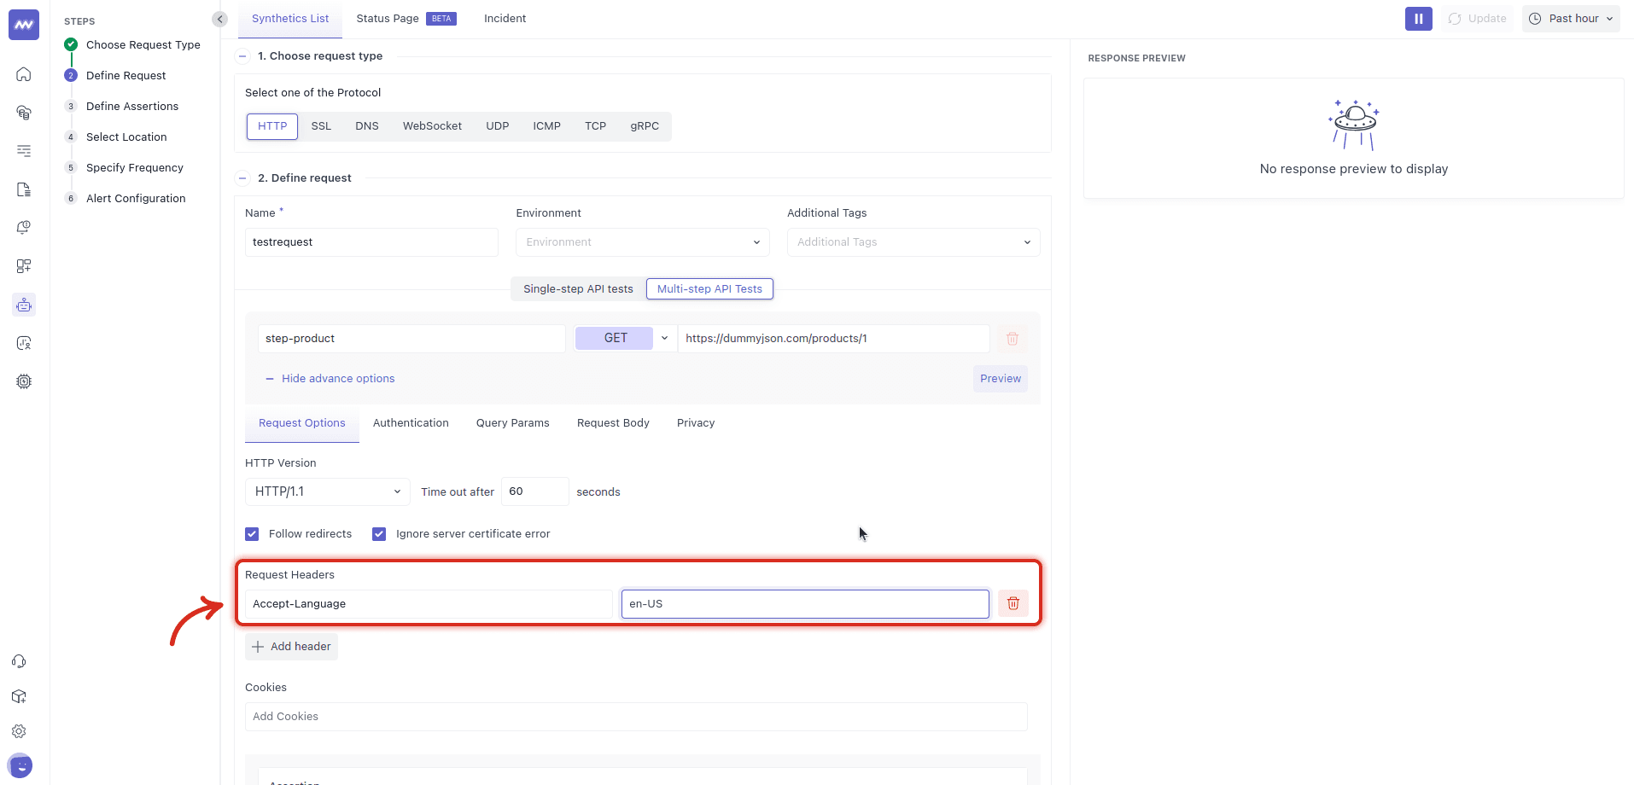Collapse the steps panel with arrow icon
This screenshot has height=785, width=1634.
point(219,19)
